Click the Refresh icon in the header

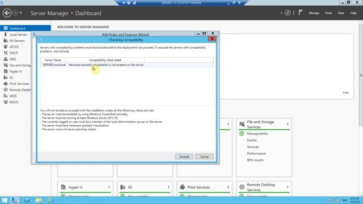[x=288, y=13]
